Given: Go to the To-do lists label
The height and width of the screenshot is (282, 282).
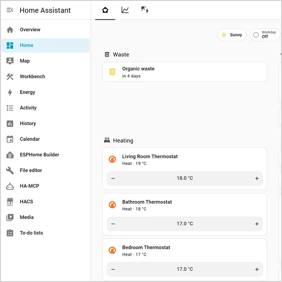Looking at the screenshot, I should coord(31,233).
